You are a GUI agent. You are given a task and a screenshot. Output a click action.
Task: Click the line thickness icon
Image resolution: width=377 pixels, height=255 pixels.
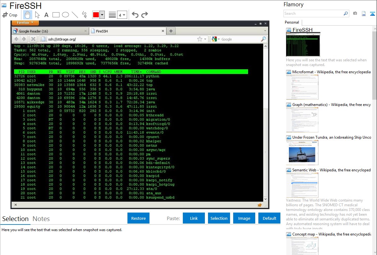point(112,15)
